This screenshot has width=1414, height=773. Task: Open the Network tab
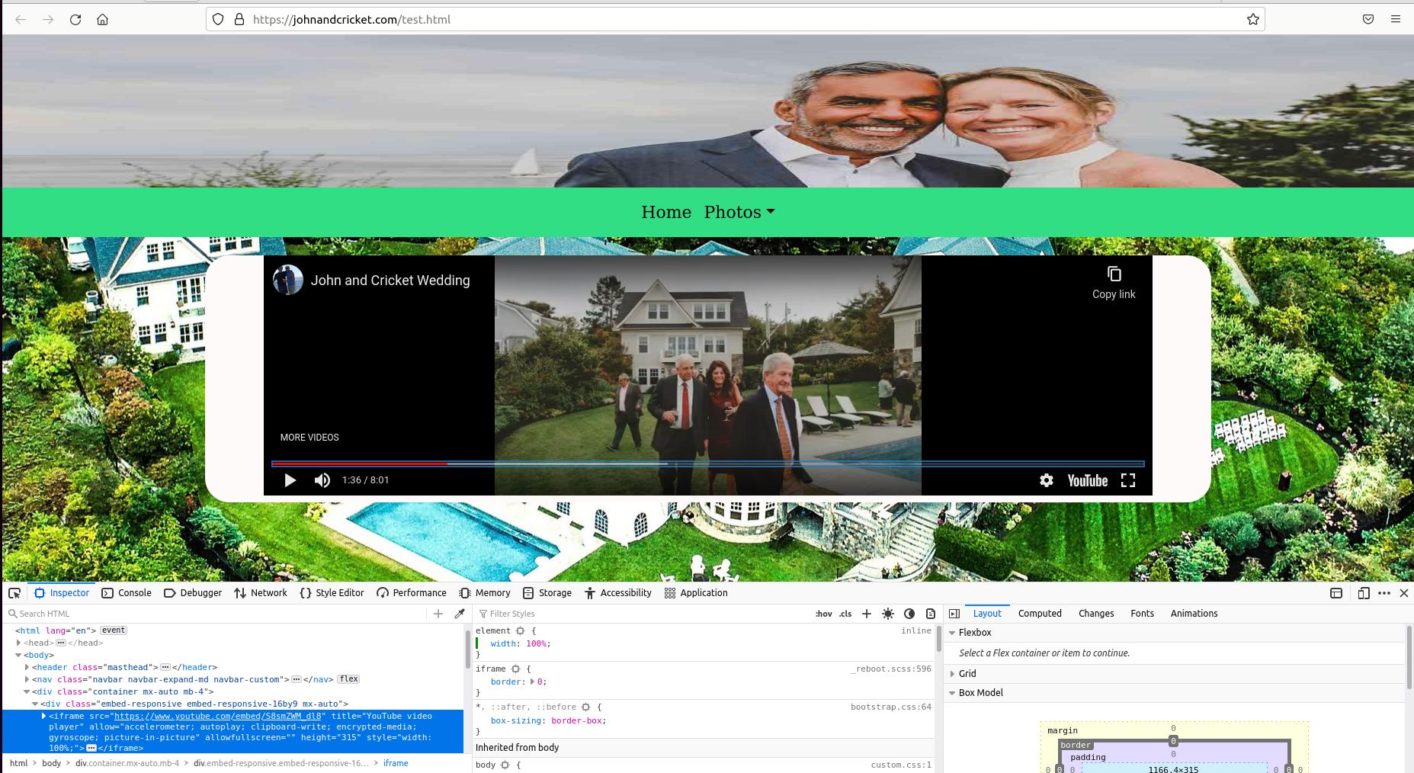[x=261, y=593]
